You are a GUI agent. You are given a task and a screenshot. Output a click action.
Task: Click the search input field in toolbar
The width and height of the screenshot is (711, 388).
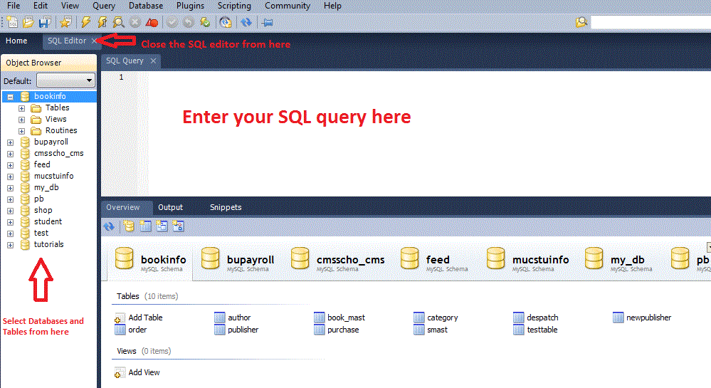pyautogui.click(x=651, y=22)
